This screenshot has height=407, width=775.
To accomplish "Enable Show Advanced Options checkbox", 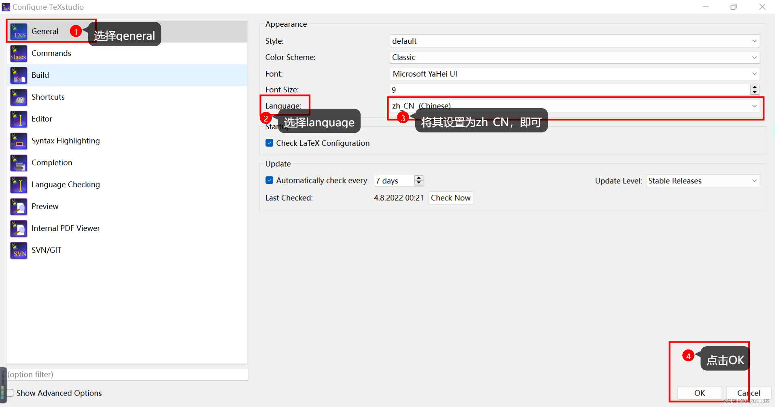I will point(10,393).
